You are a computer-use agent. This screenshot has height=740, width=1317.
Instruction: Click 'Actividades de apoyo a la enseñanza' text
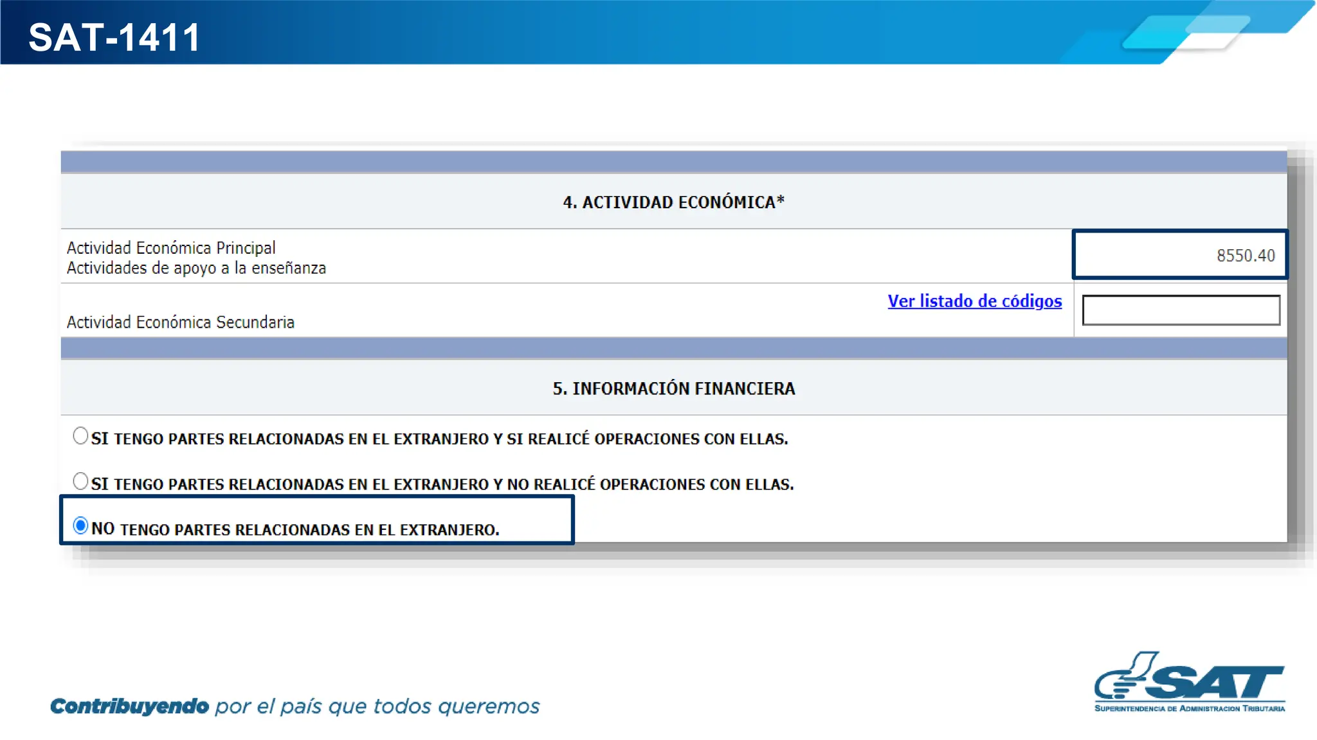coord(196,268)
